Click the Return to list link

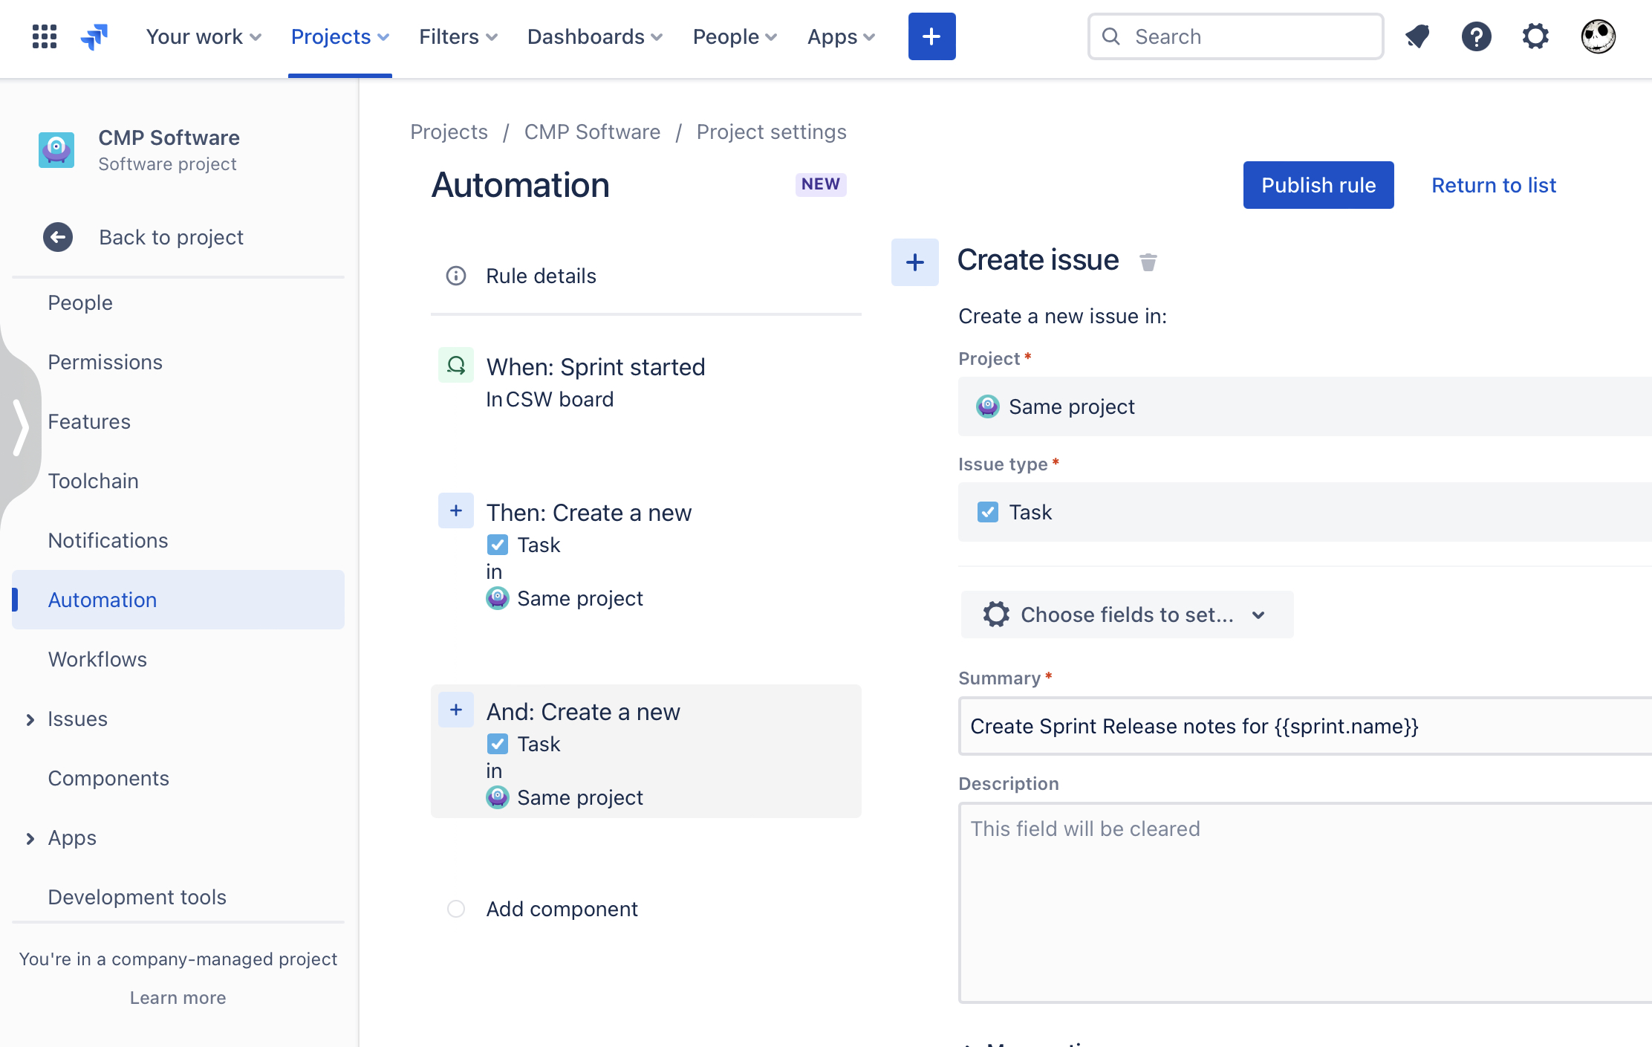1494,185
